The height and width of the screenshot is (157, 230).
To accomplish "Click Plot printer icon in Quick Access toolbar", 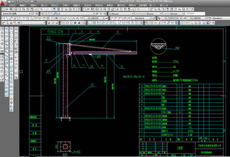I will coord(32,1).
